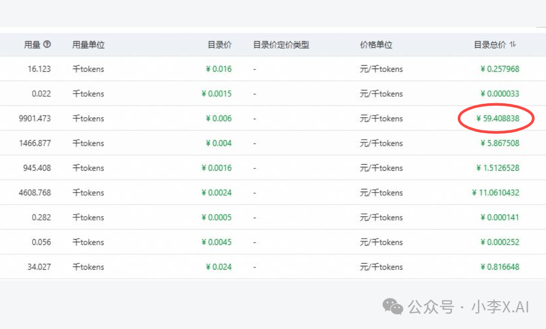Select the usage value 0.022
The height and width of the screenshot is (329, 546).
coord(41,94)
